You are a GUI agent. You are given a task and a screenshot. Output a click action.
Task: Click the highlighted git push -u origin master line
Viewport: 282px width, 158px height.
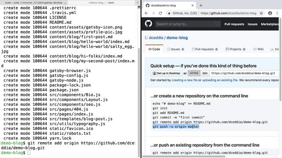(x=176, y=127)
